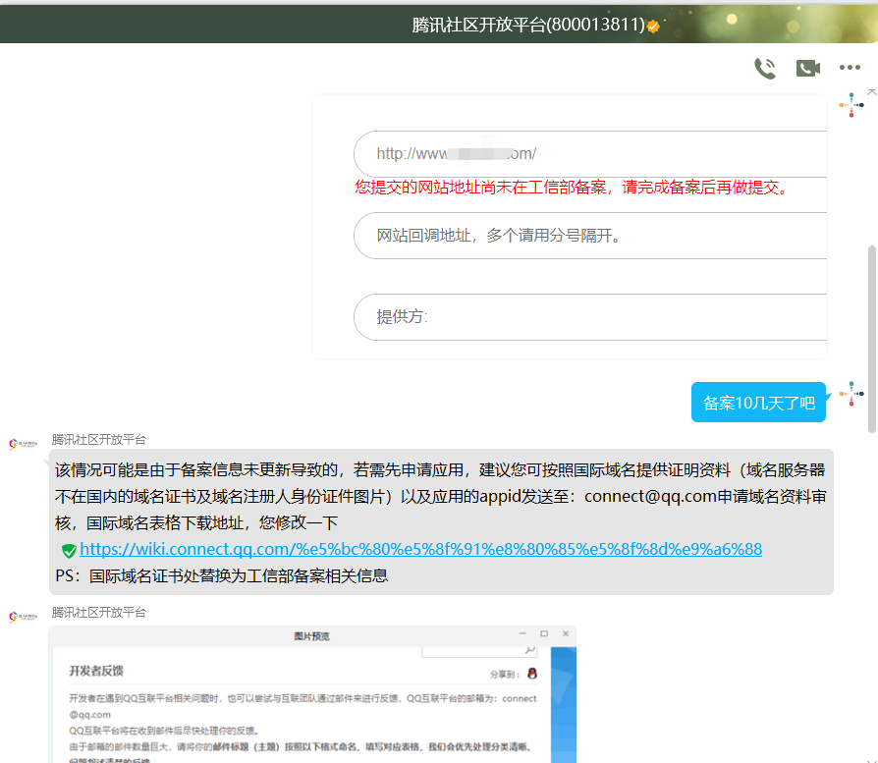The width and height of the screenshot is (878, 763).
Task: Open the more options three-dot menu
Action: (850, 68)
